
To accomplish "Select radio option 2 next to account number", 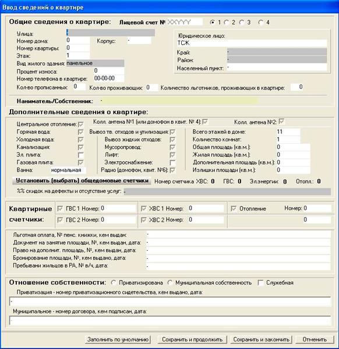I will pyautogui.click(x=227, y=22).
